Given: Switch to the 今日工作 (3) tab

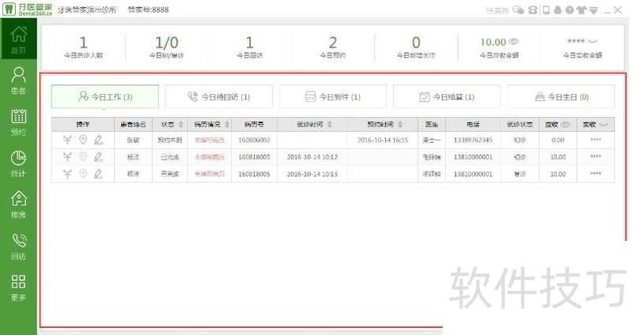Looking at the screenshot, I should click(105, 96).
